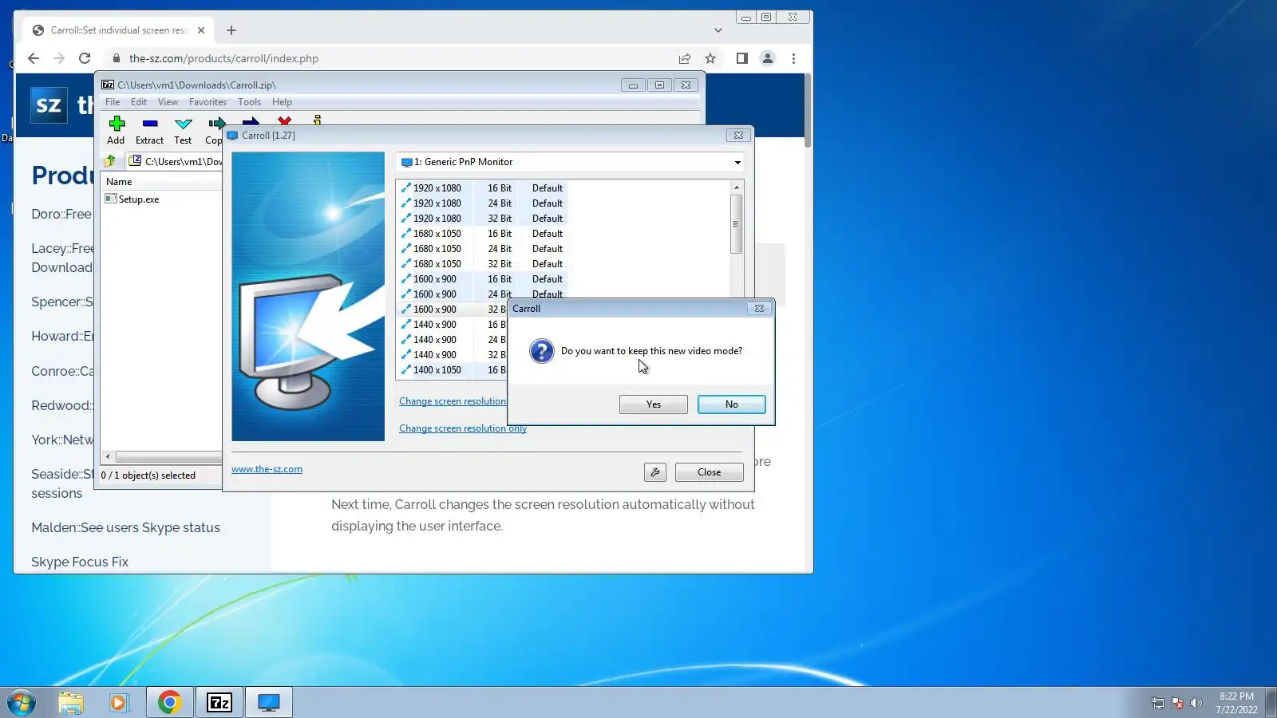Click Yes to keep video mode

coord(654,404)
